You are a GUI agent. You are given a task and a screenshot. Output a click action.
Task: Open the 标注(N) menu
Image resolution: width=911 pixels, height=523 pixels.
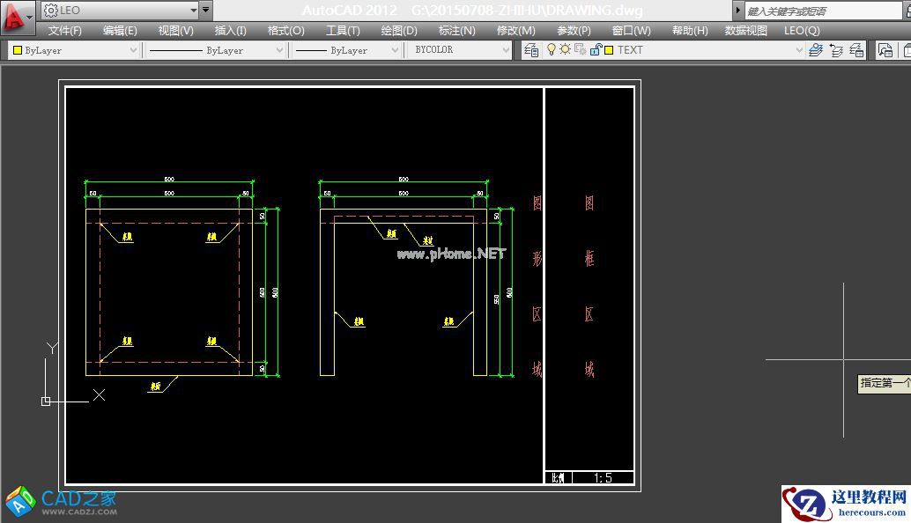pos(456,30)
